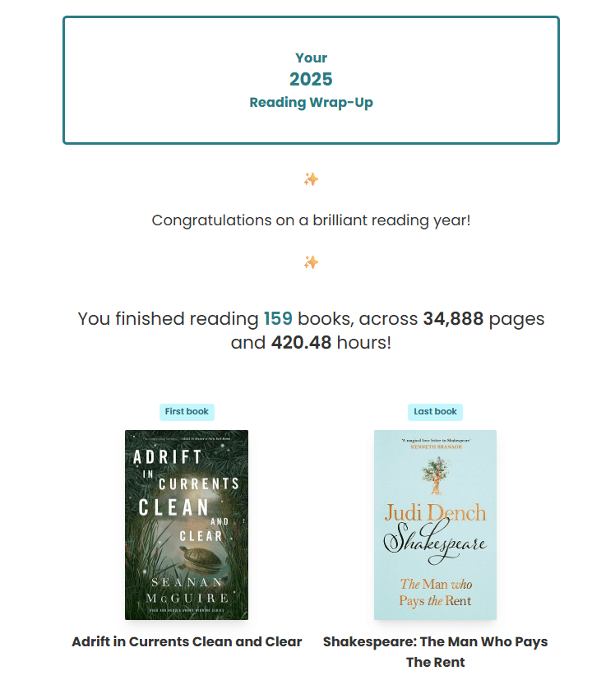Select the 420.48 hours figure
The image size is (615, 680).
point(301,342)
